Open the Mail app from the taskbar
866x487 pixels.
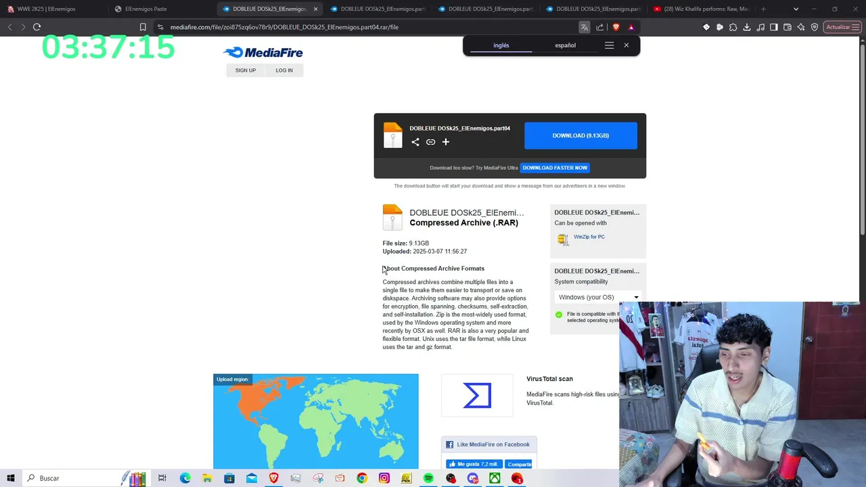[252, 478]
